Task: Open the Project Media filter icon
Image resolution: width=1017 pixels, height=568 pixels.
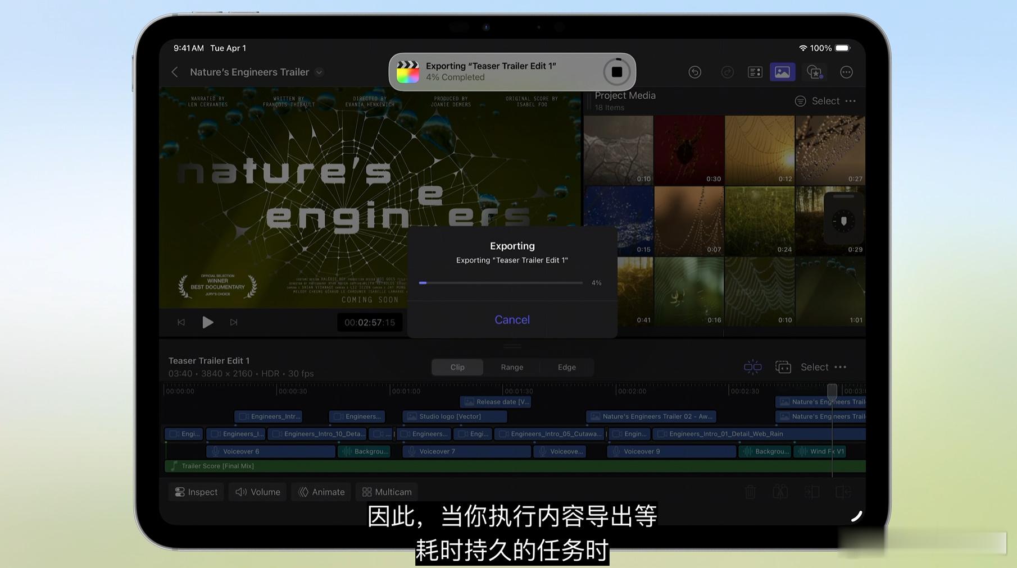Action: coord(800,101)
